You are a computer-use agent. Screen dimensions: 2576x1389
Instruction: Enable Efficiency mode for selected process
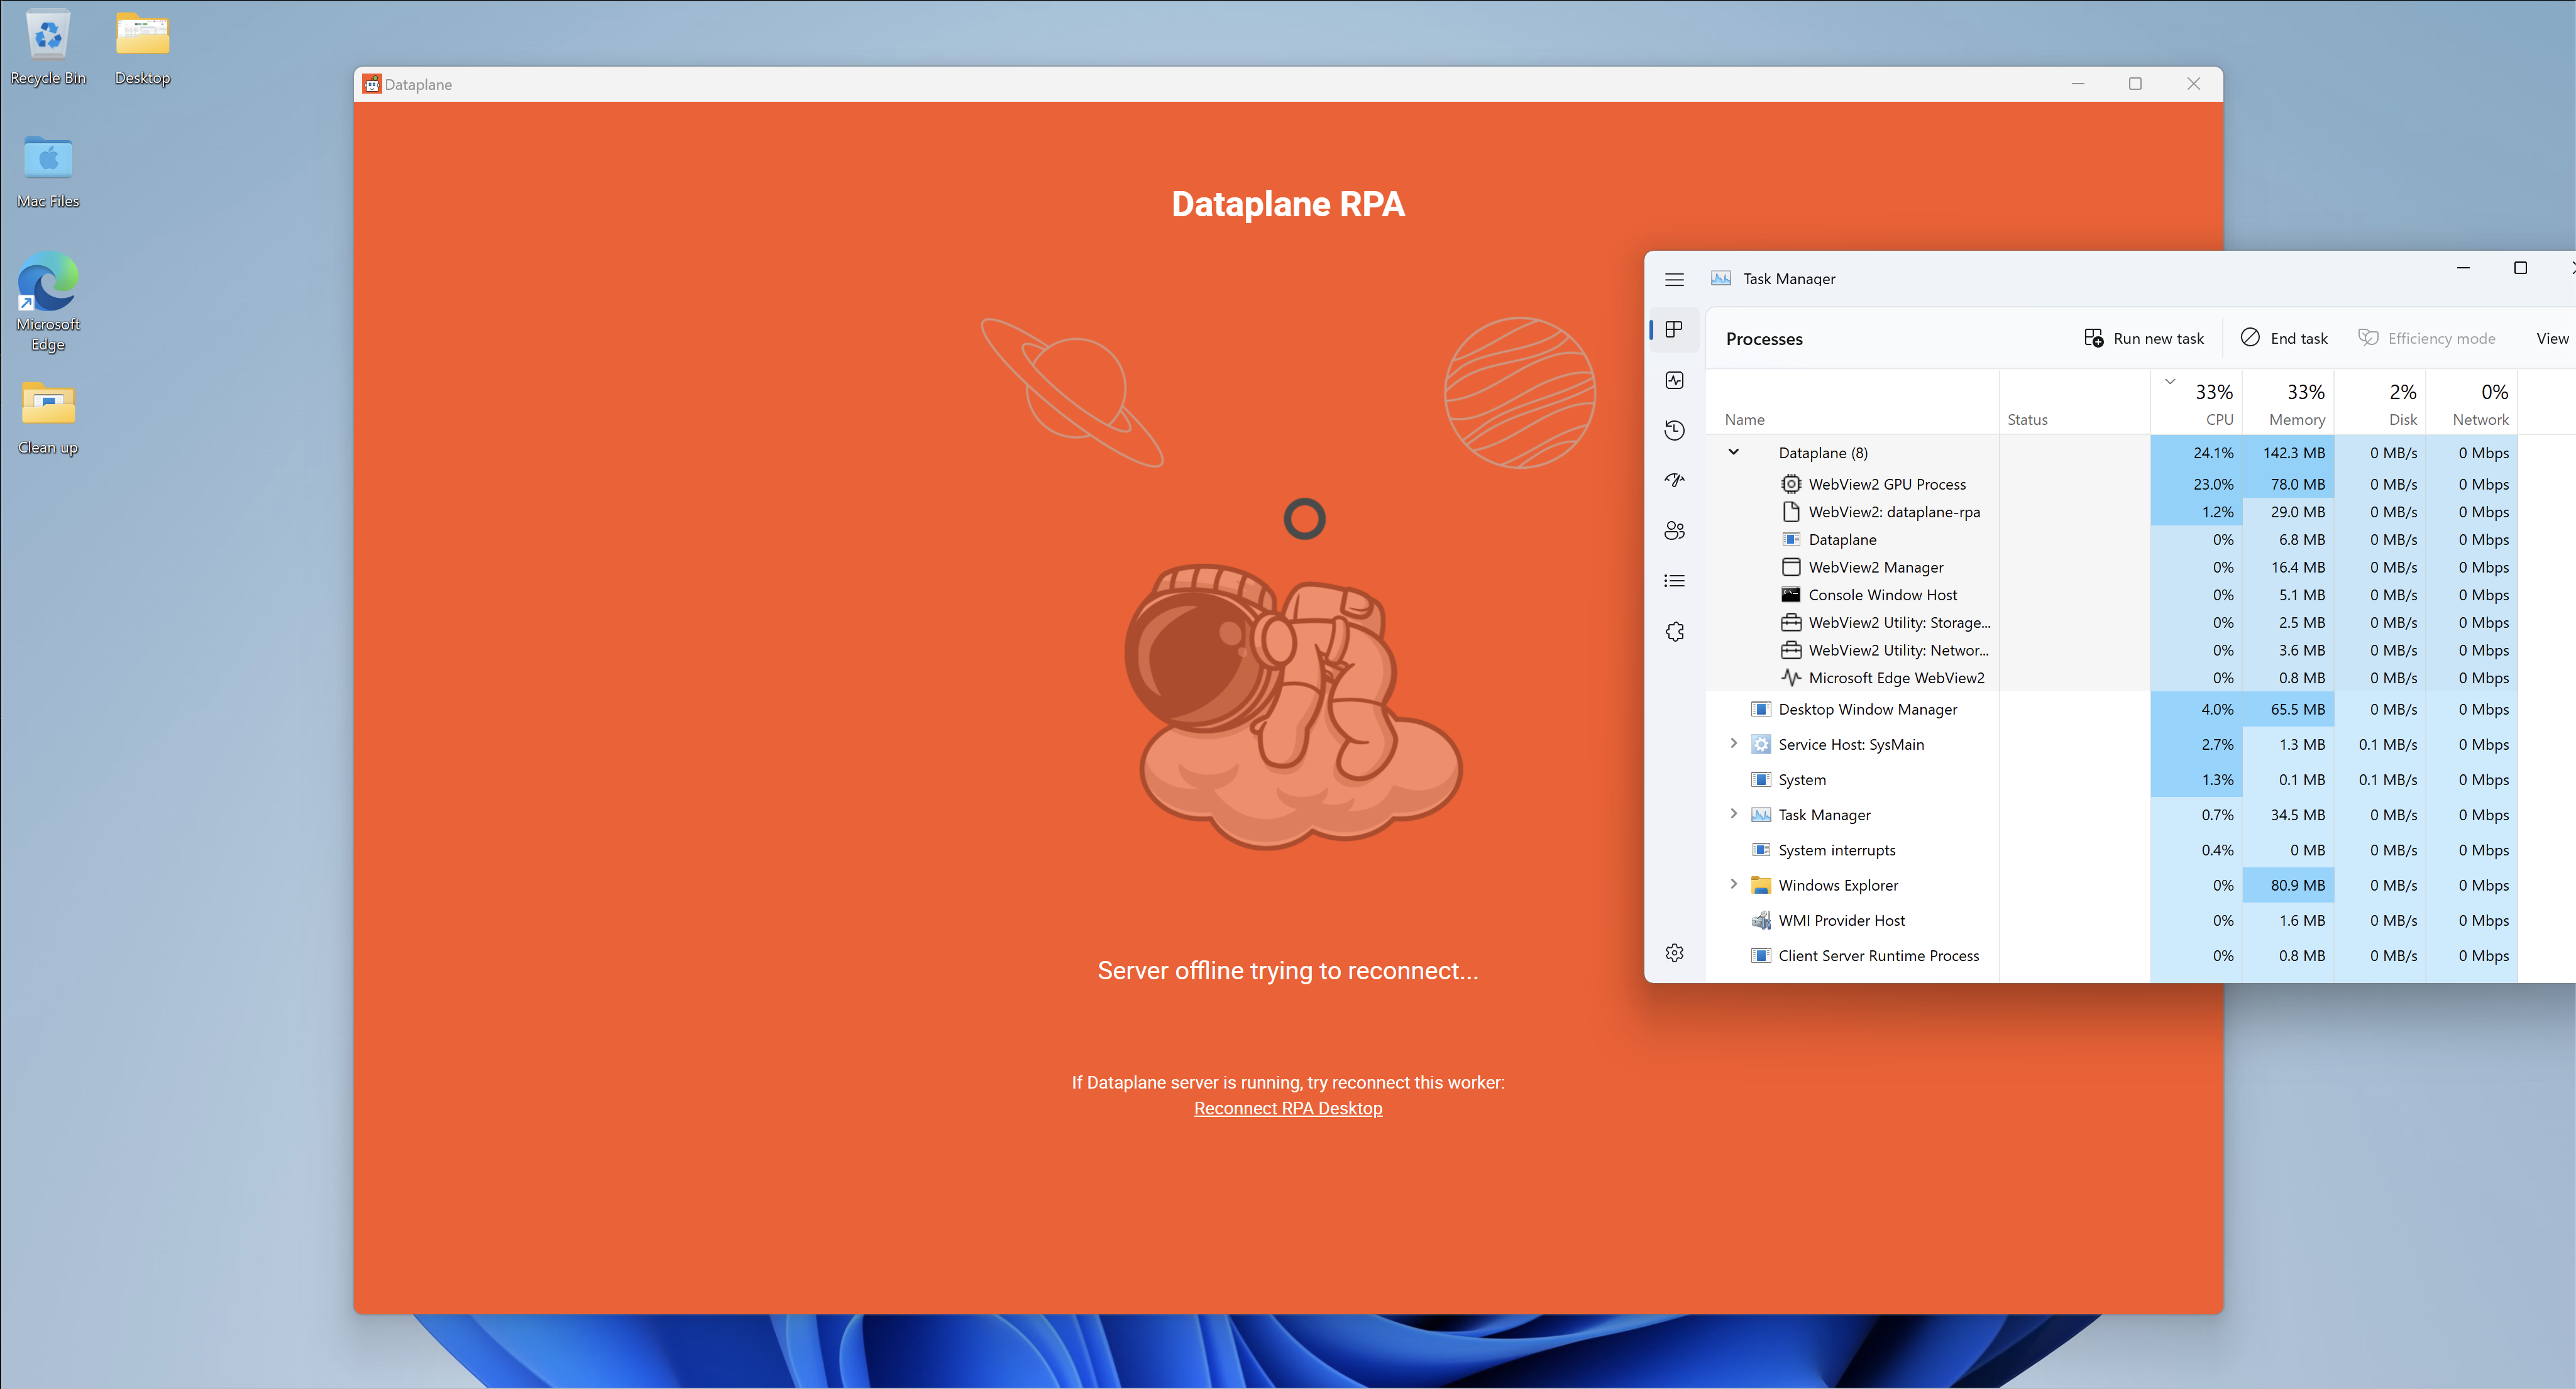pos(2427,338)
